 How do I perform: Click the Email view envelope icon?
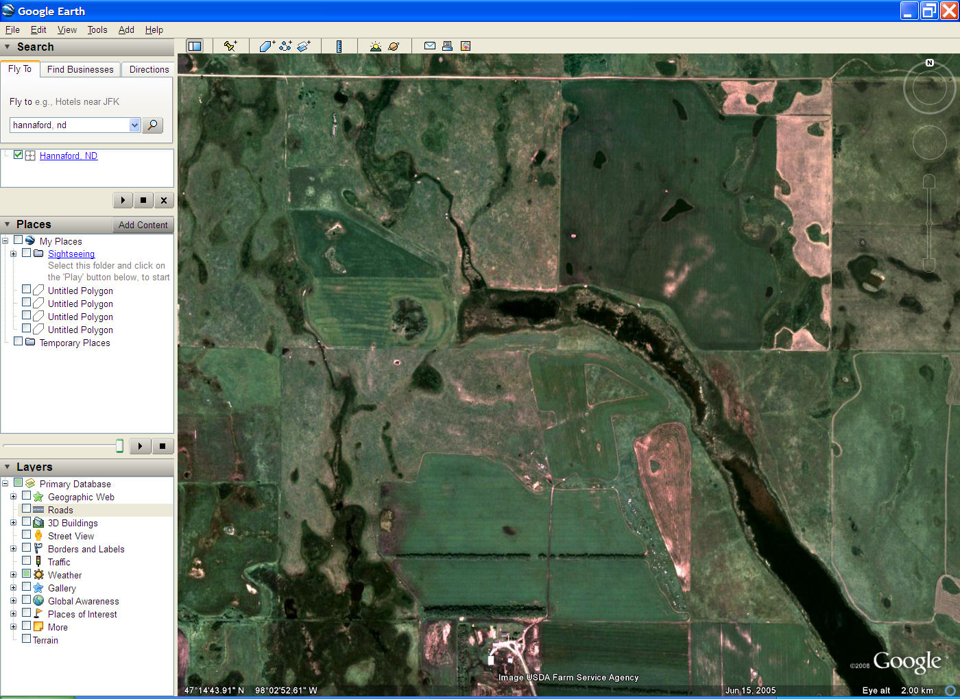click(430, 46)
